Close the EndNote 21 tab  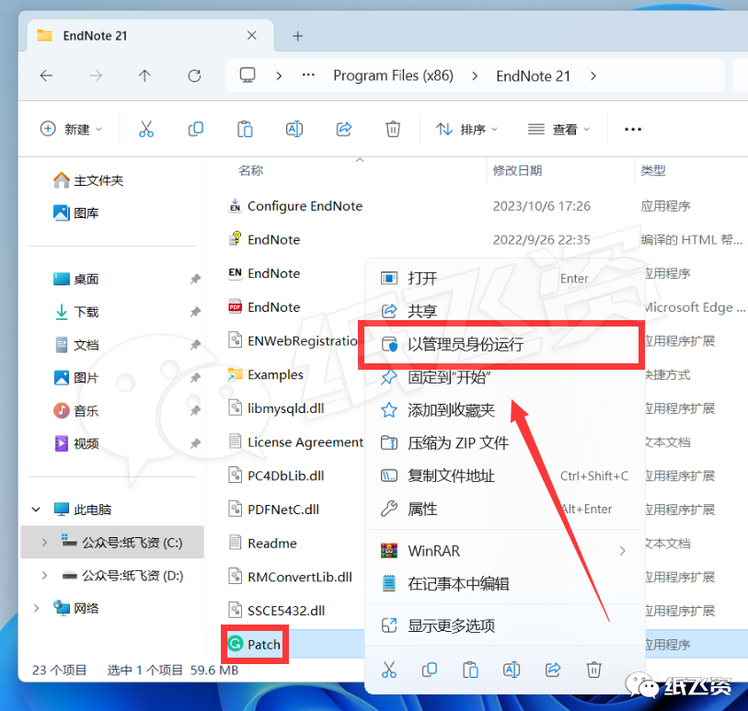click(x=252, y=35)
